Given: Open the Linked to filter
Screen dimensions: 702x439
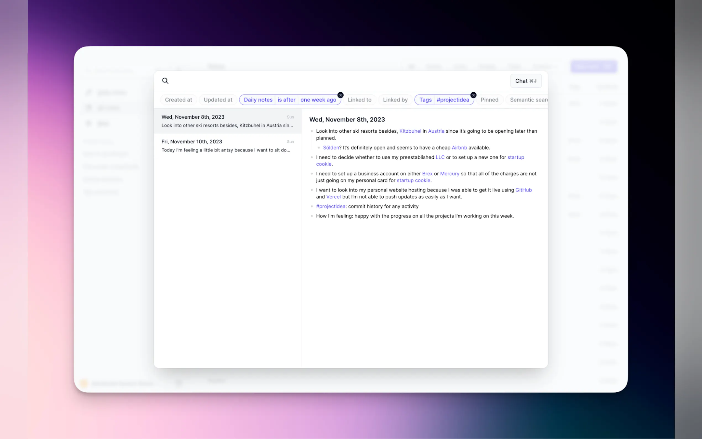Looking at the screenshot, I should [359, 100].
